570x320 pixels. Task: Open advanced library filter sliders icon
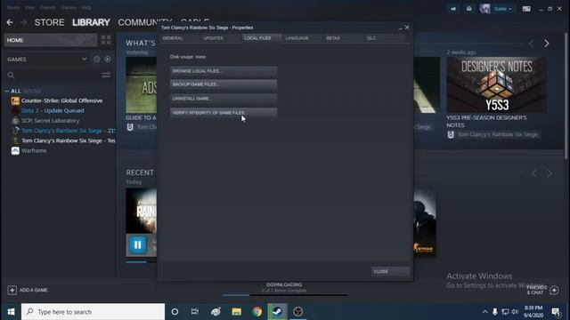click(106, 75)
